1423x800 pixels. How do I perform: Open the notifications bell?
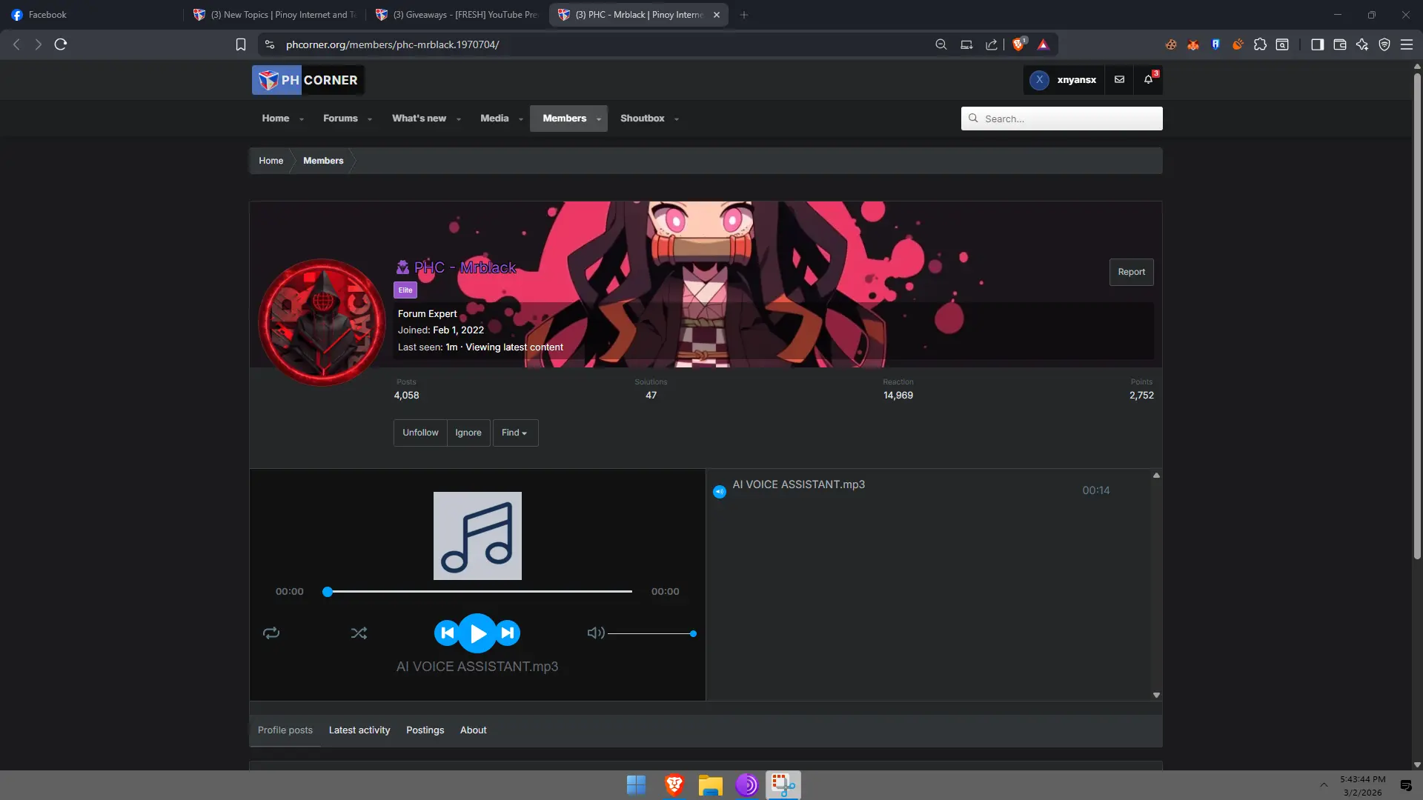point(1149,80)
